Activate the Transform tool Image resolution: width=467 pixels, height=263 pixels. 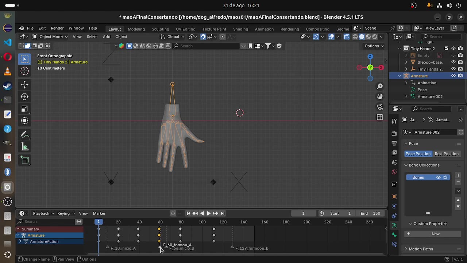24,121
